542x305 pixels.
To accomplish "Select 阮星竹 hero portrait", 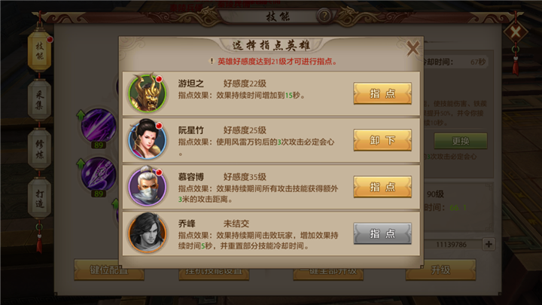I will (148, 140).
